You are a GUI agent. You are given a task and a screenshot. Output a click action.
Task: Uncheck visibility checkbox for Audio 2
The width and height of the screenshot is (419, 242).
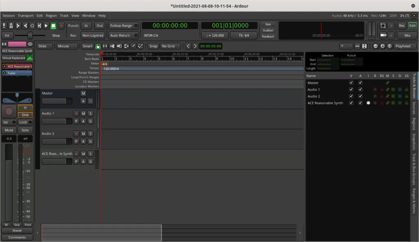(x=351, y=96)
